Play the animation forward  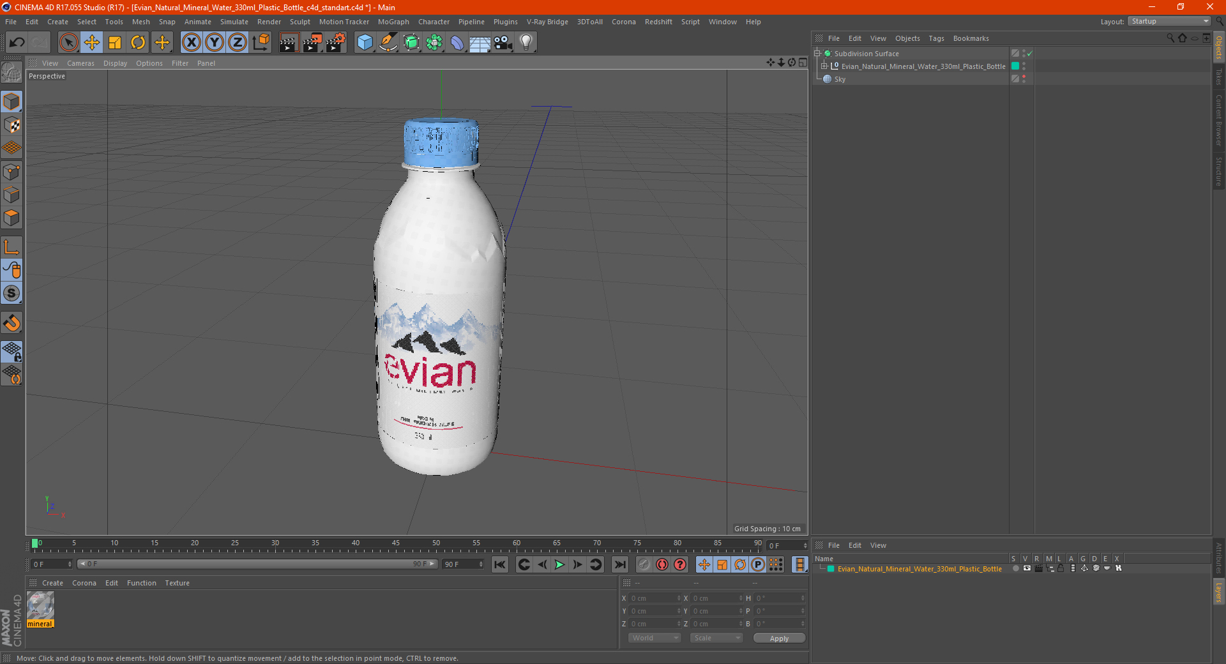pos(559,564)
